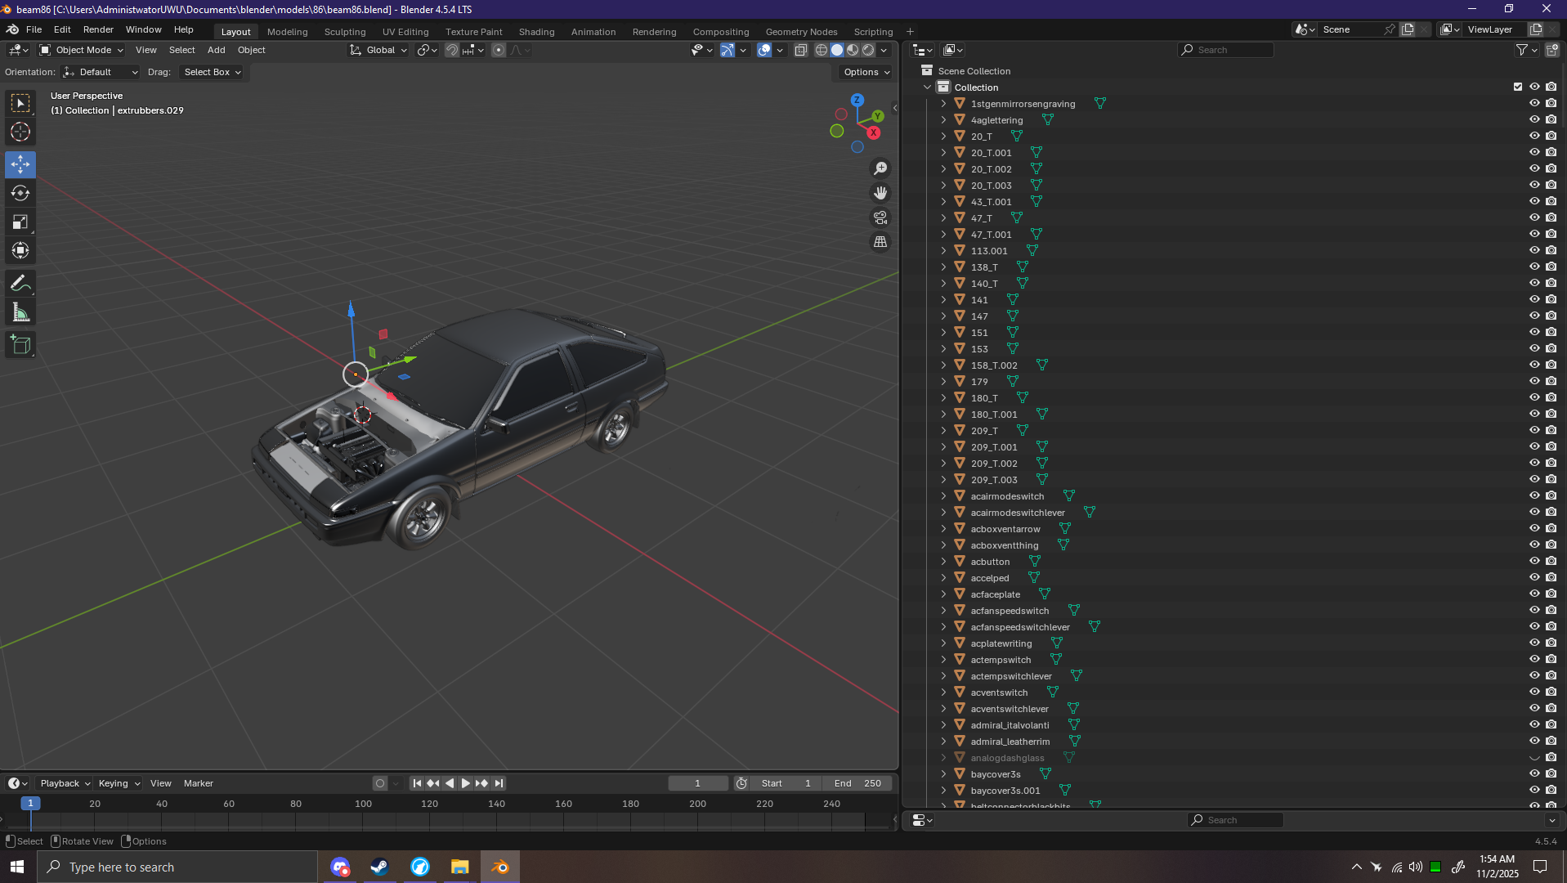Select the Scale tool
This screenshot has height=883, width=1567.
click(20, 222)
